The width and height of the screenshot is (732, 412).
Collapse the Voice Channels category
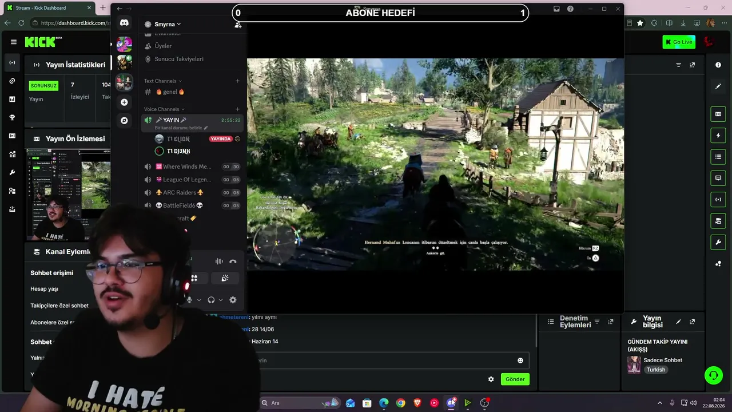click(x=165, y=109)
